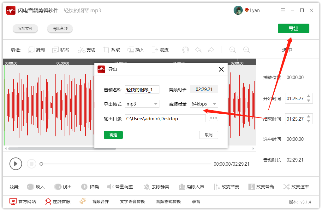Click the playback progress slider handle
The width and height of the screenshot is (322, 211).
41,164
